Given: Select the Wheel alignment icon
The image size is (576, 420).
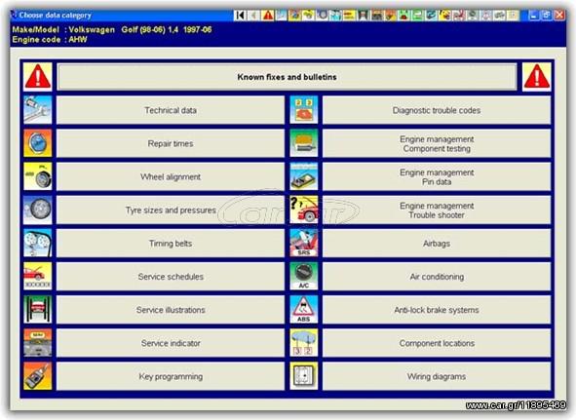Looking at the screenshot, I should [37, 176].
